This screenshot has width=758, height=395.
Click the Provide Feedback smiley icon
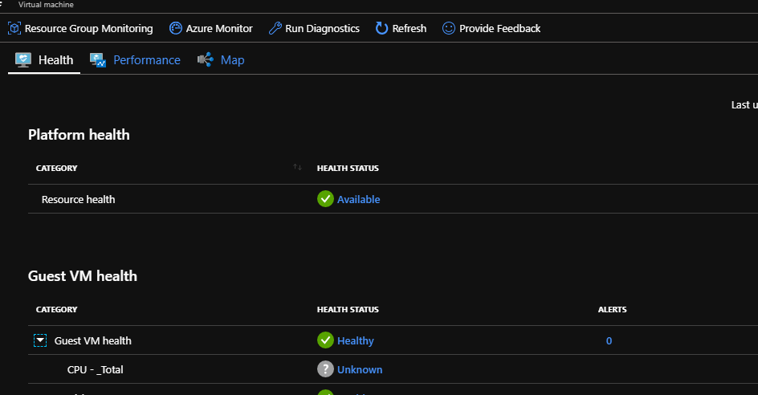coord(449,28)
